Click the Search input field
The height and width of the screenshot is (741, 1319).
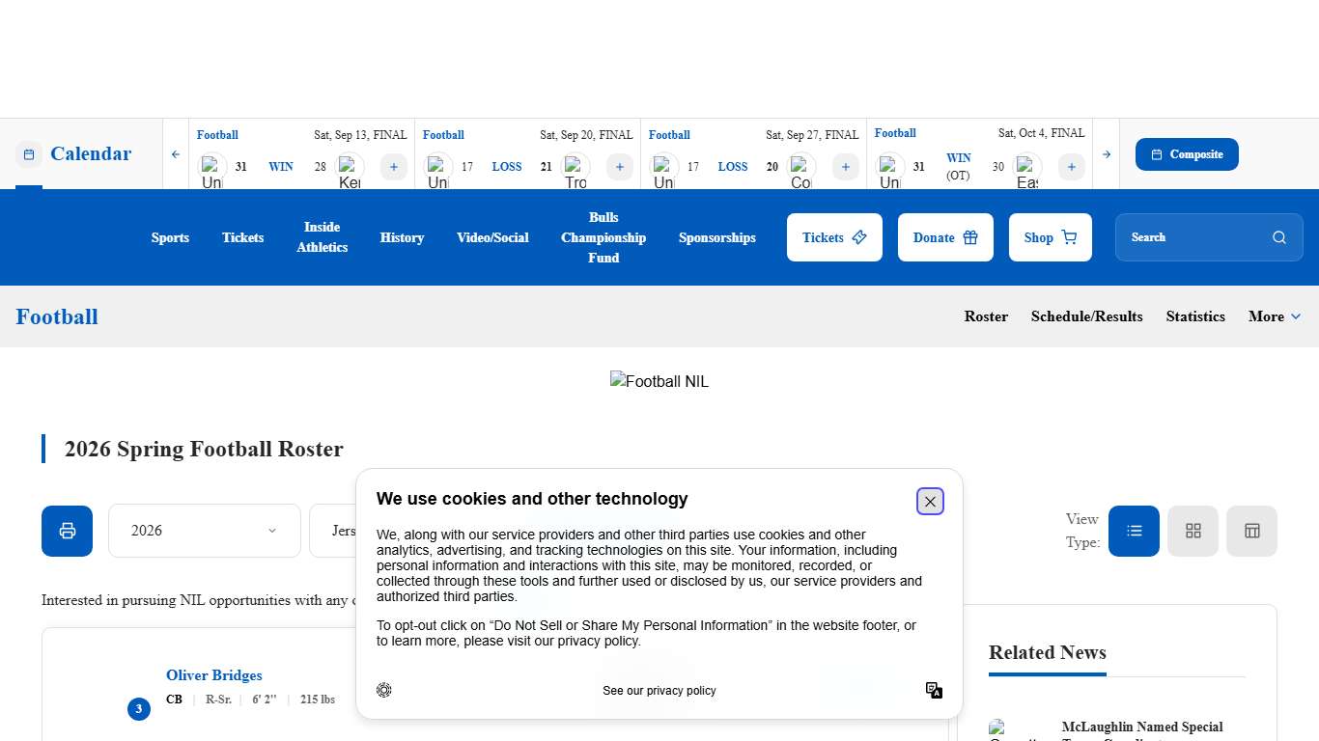coord(1197,237)
